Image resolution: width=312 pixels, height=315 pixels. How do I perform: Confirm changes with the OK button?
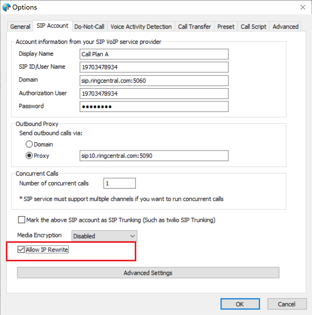pos(240,304)
